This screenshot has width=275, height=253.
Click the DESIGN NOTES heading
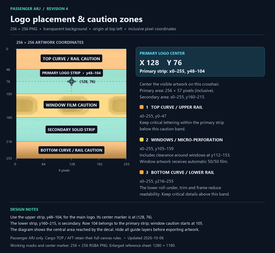point(24,209)
